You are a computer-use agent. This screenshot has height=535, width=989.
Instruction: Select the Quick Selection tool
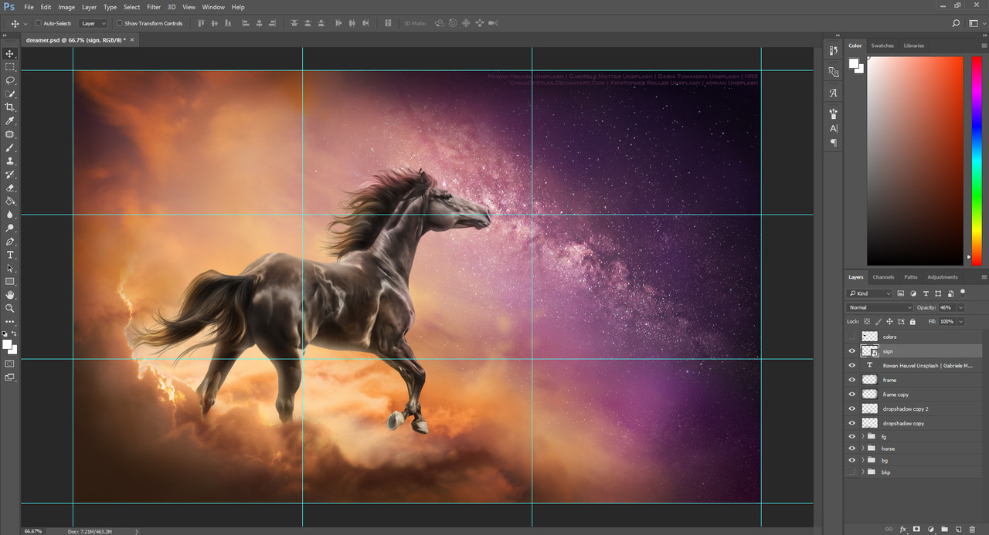pyautogui.click(x=10, y=94)
